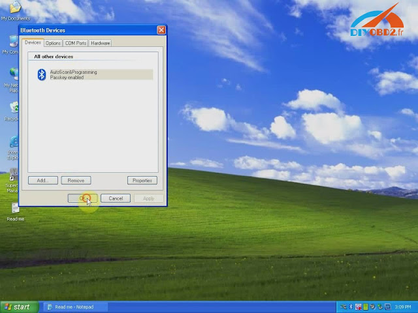Select the Read me desktop file icon
The image size is (418, 313).
(x=16, y=212)
